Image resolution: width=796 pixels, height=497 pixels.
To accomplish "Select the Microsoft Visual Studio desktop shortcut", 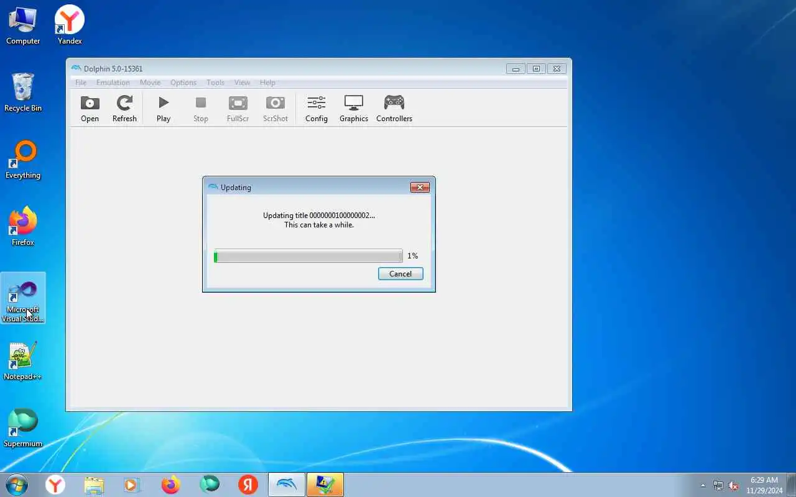I will coord(23,299).
